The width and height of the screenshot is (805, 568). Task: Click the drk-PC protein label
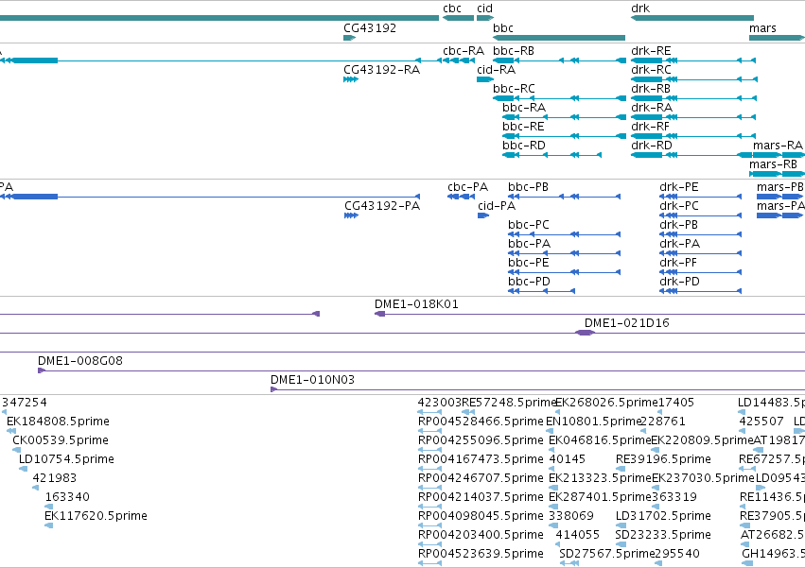point(678,206)
